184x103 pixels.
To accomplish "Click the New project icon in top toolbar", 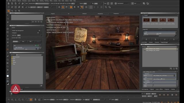I will [x=9, y=4].
